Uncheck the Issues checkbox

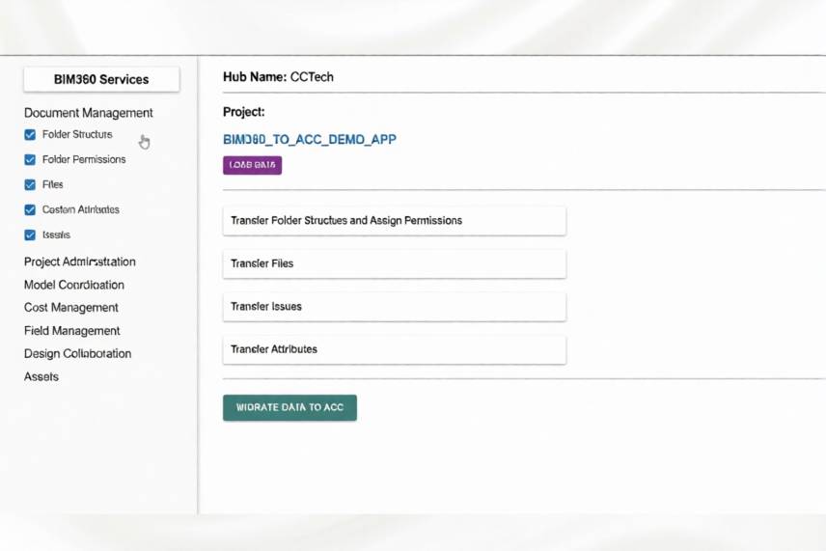(30, 234)
